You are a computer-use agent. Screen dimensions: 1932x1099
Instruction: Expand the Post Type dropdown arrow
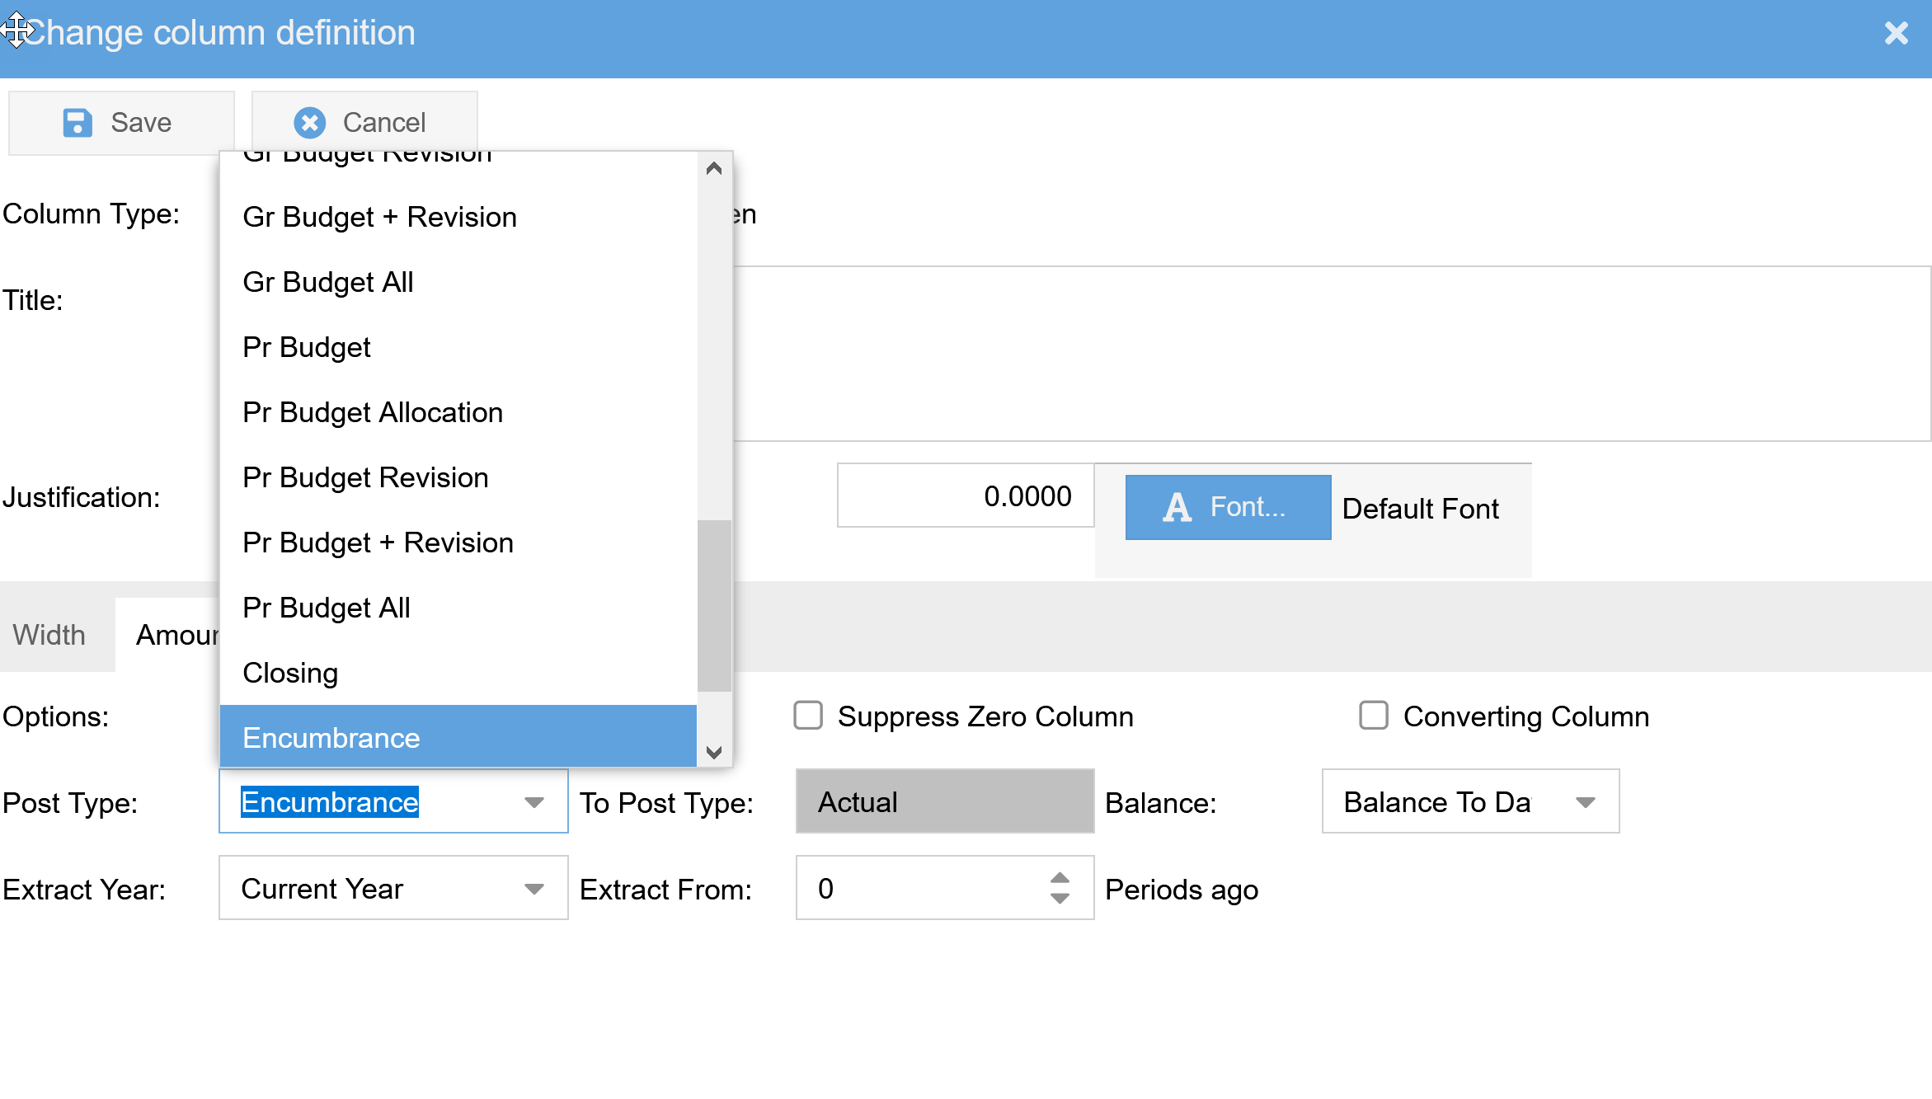click(x=534, y=802)
